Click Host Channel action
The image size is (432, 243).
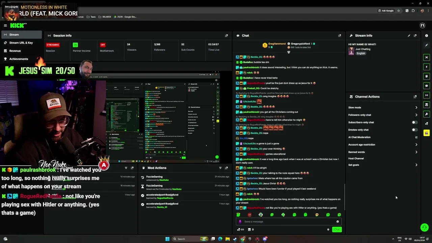[356, 159]
